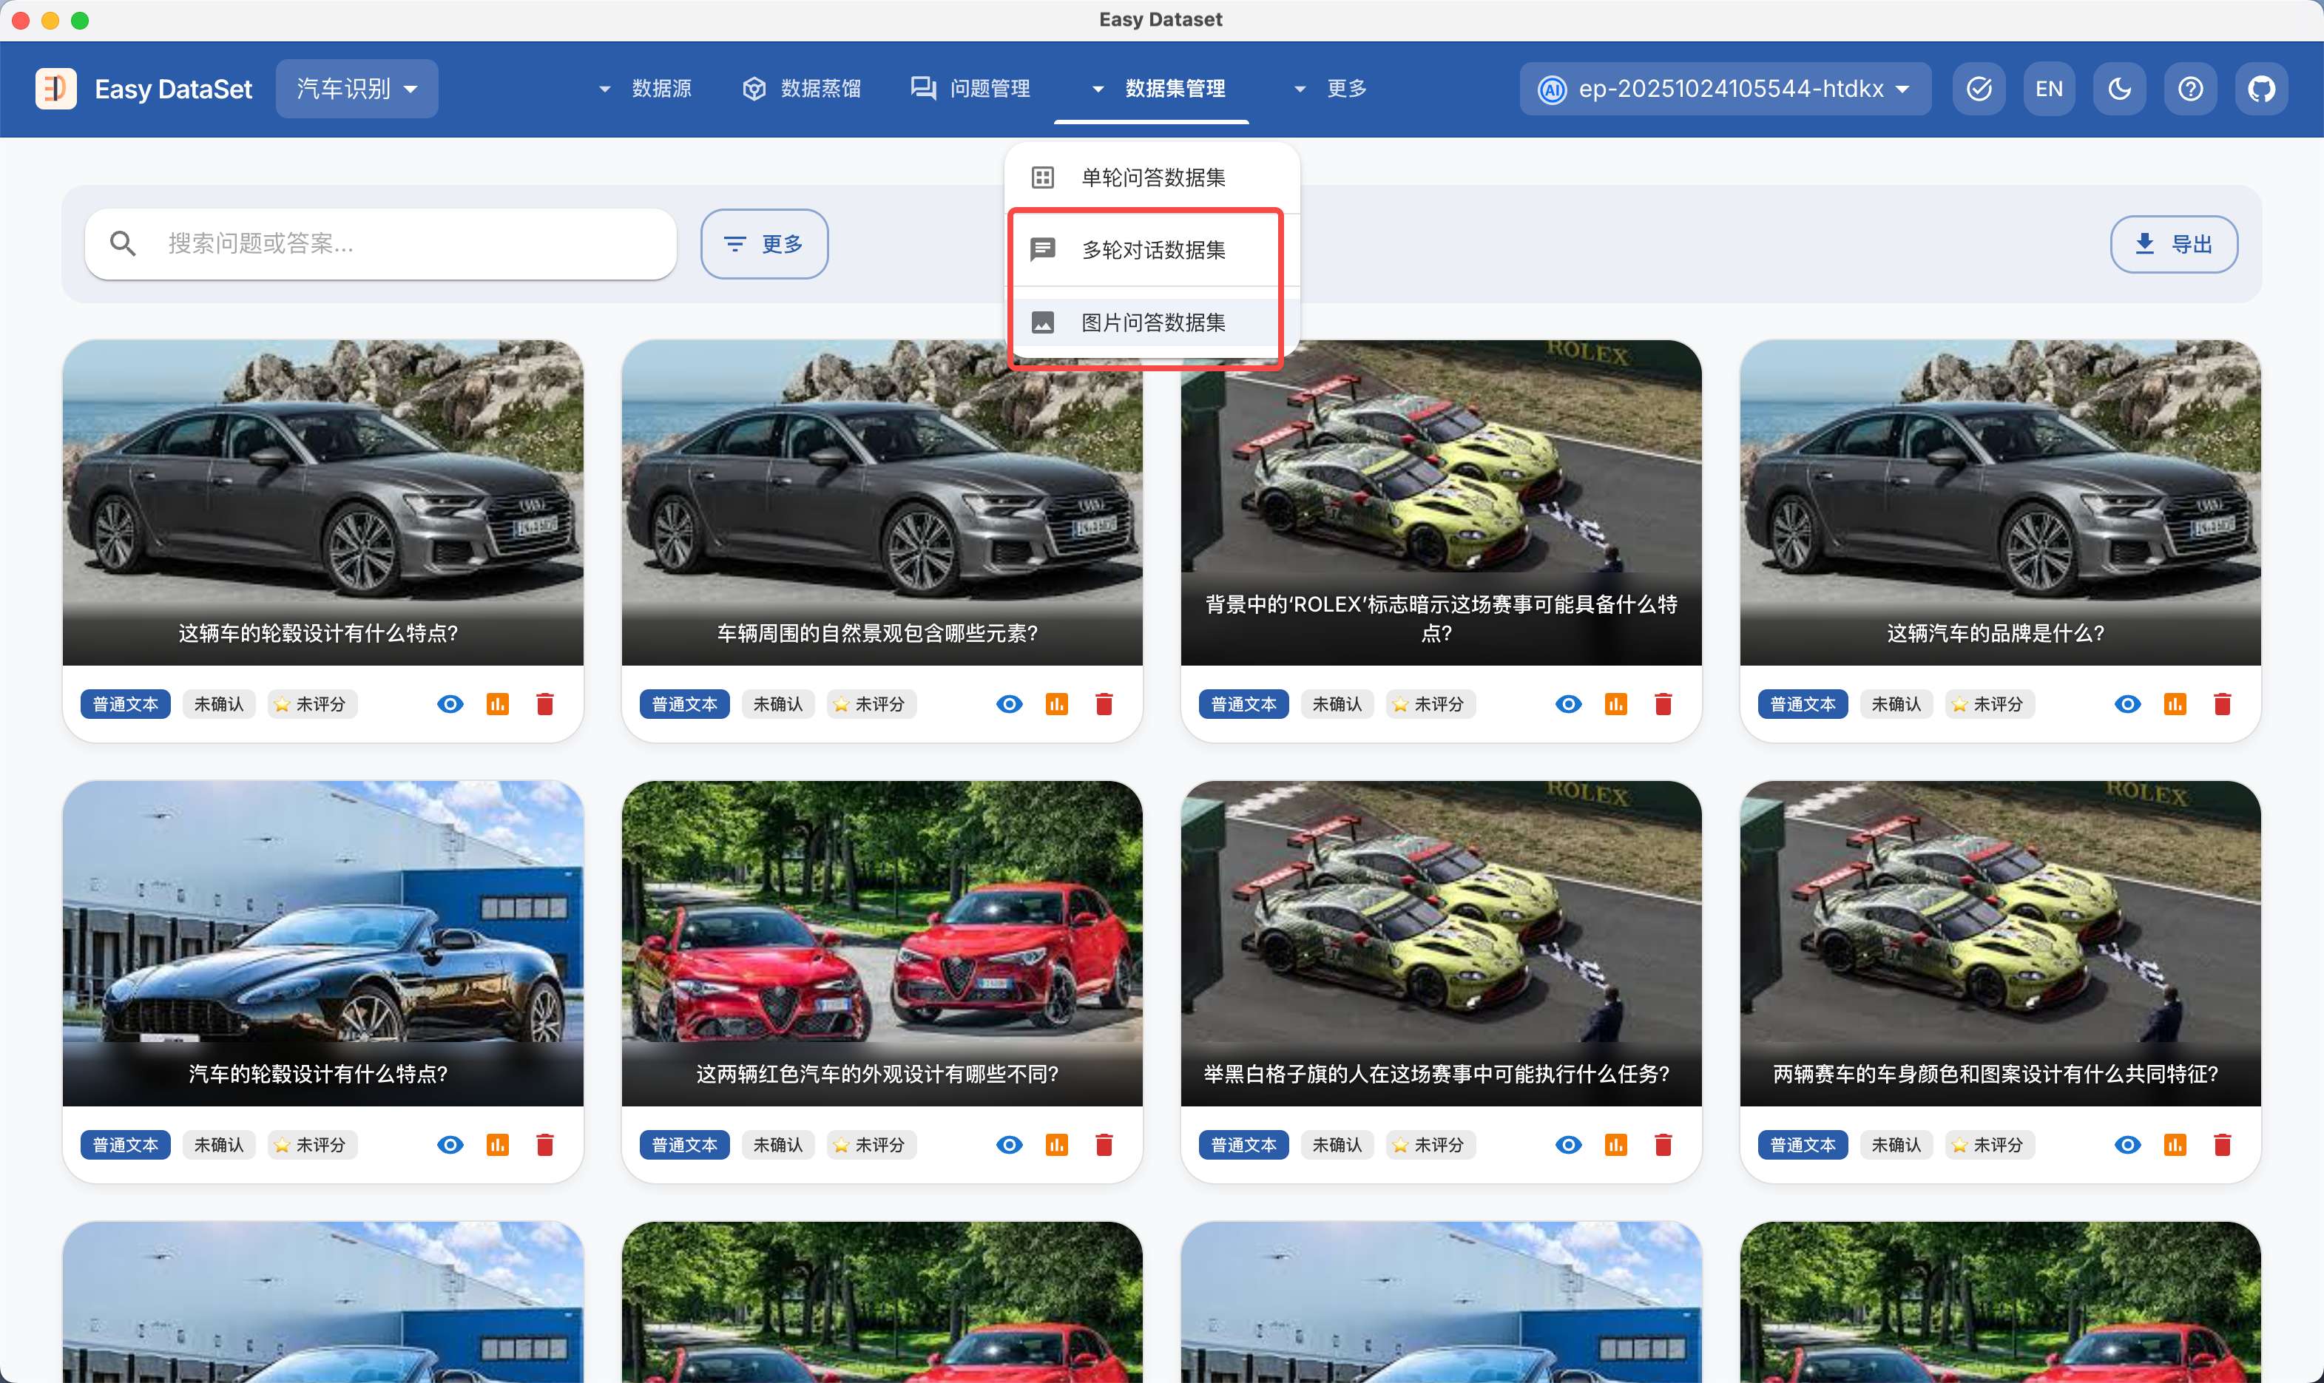This screenshot has width=2324, height=1383.
Task: Delete the two red cars question card
Action: (x=1104, y=1144)
